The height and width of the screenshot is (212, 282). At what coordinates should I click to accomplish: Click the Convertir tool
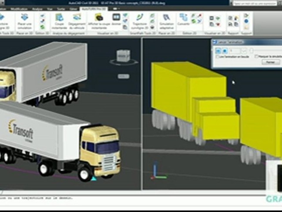184,19
